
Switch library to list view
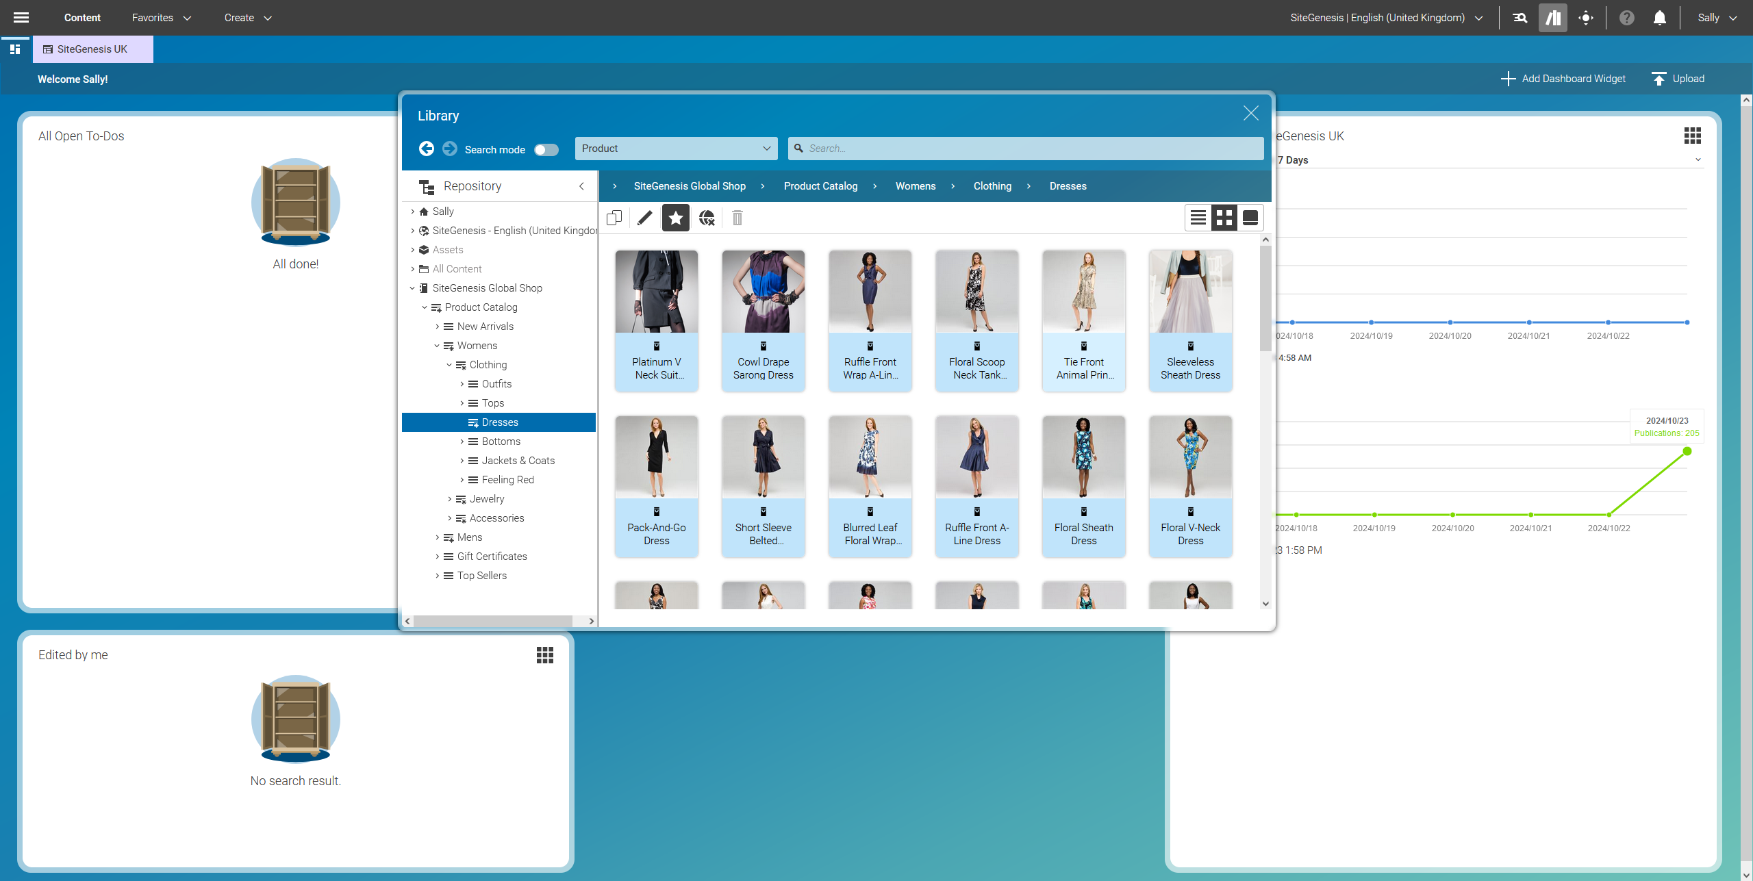[1198, 218]
